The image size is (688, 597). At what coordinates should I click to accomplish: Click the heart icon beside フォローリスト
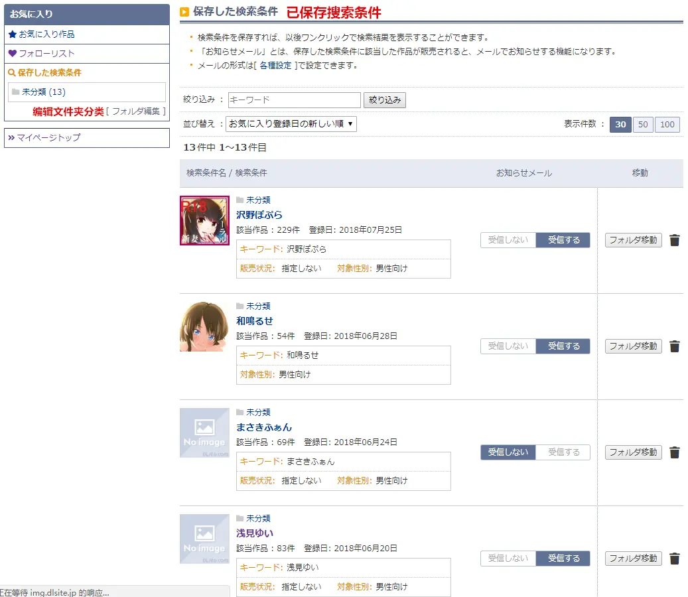[x=13, y=53]
